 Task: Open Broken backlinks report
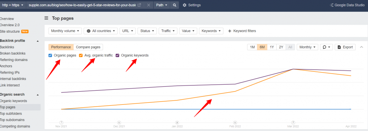13,53
